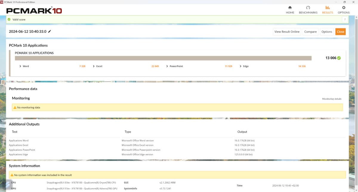Open the Results bar chart icon
Image resolution: width=358 pixels, height=192 pixels.
(328, 8)
